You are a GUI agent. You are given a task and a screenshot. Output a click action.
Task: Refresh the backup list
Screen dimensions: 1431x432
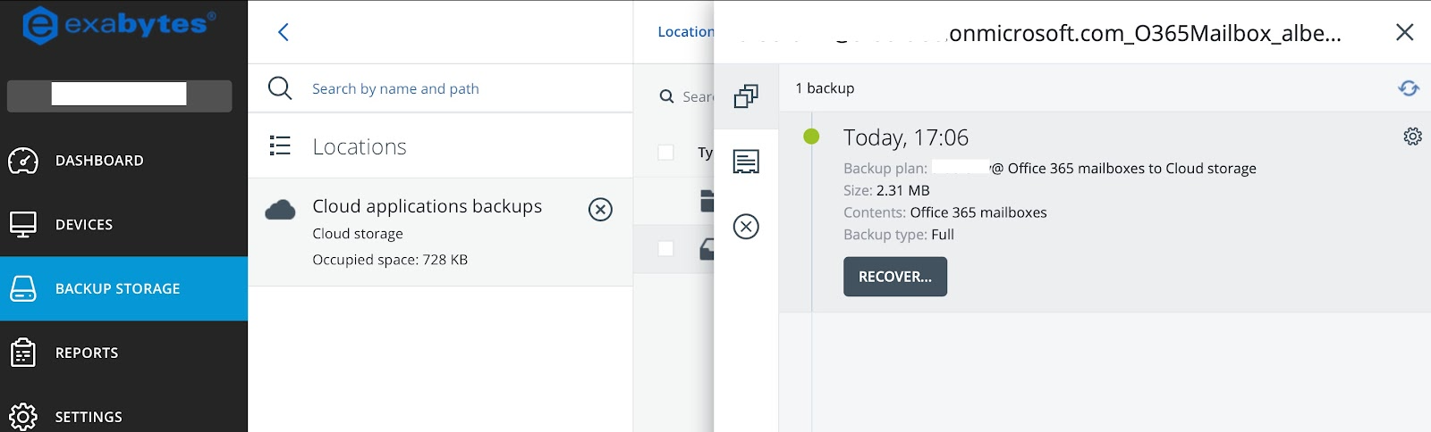[1409, 88]
